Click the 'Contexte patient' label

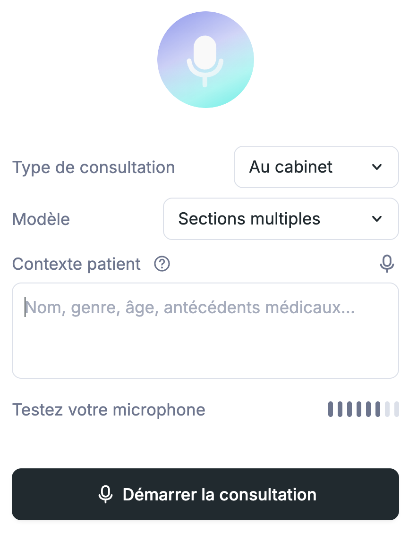tap(77, 264)
